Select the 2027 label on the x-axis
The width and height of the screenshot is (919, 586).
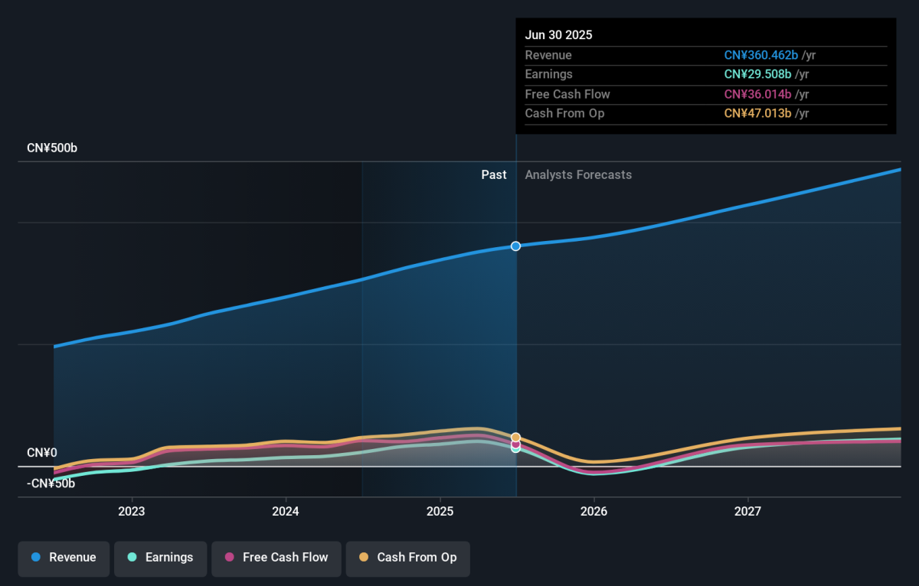pyautogui.click(x=747, y=511)
